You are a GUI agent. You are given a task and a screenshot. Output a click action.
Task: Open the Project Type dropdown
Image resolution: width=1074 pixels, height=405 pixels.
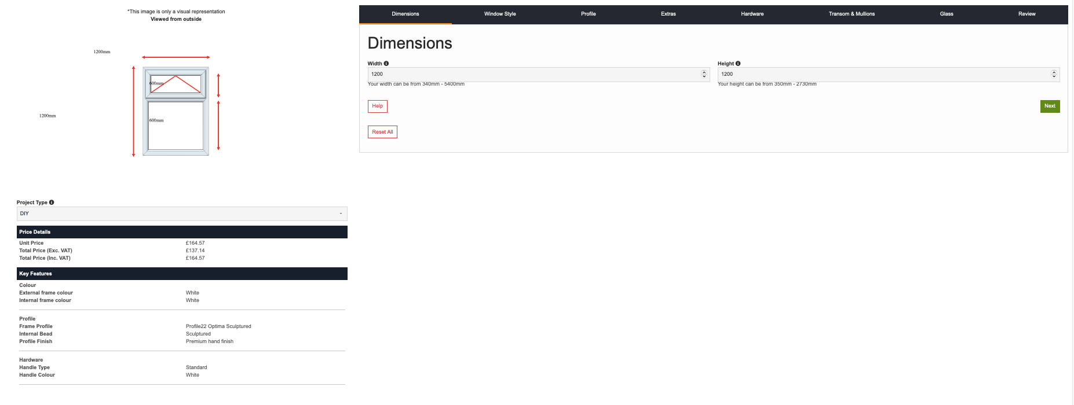pyautogui.click(x=182, y=213)
